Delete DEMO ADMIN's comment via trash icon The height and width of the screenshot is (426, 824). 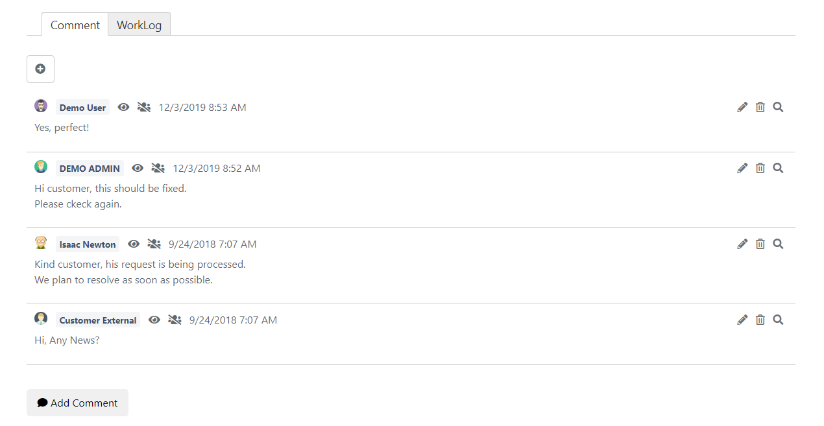tap(760, 169)
